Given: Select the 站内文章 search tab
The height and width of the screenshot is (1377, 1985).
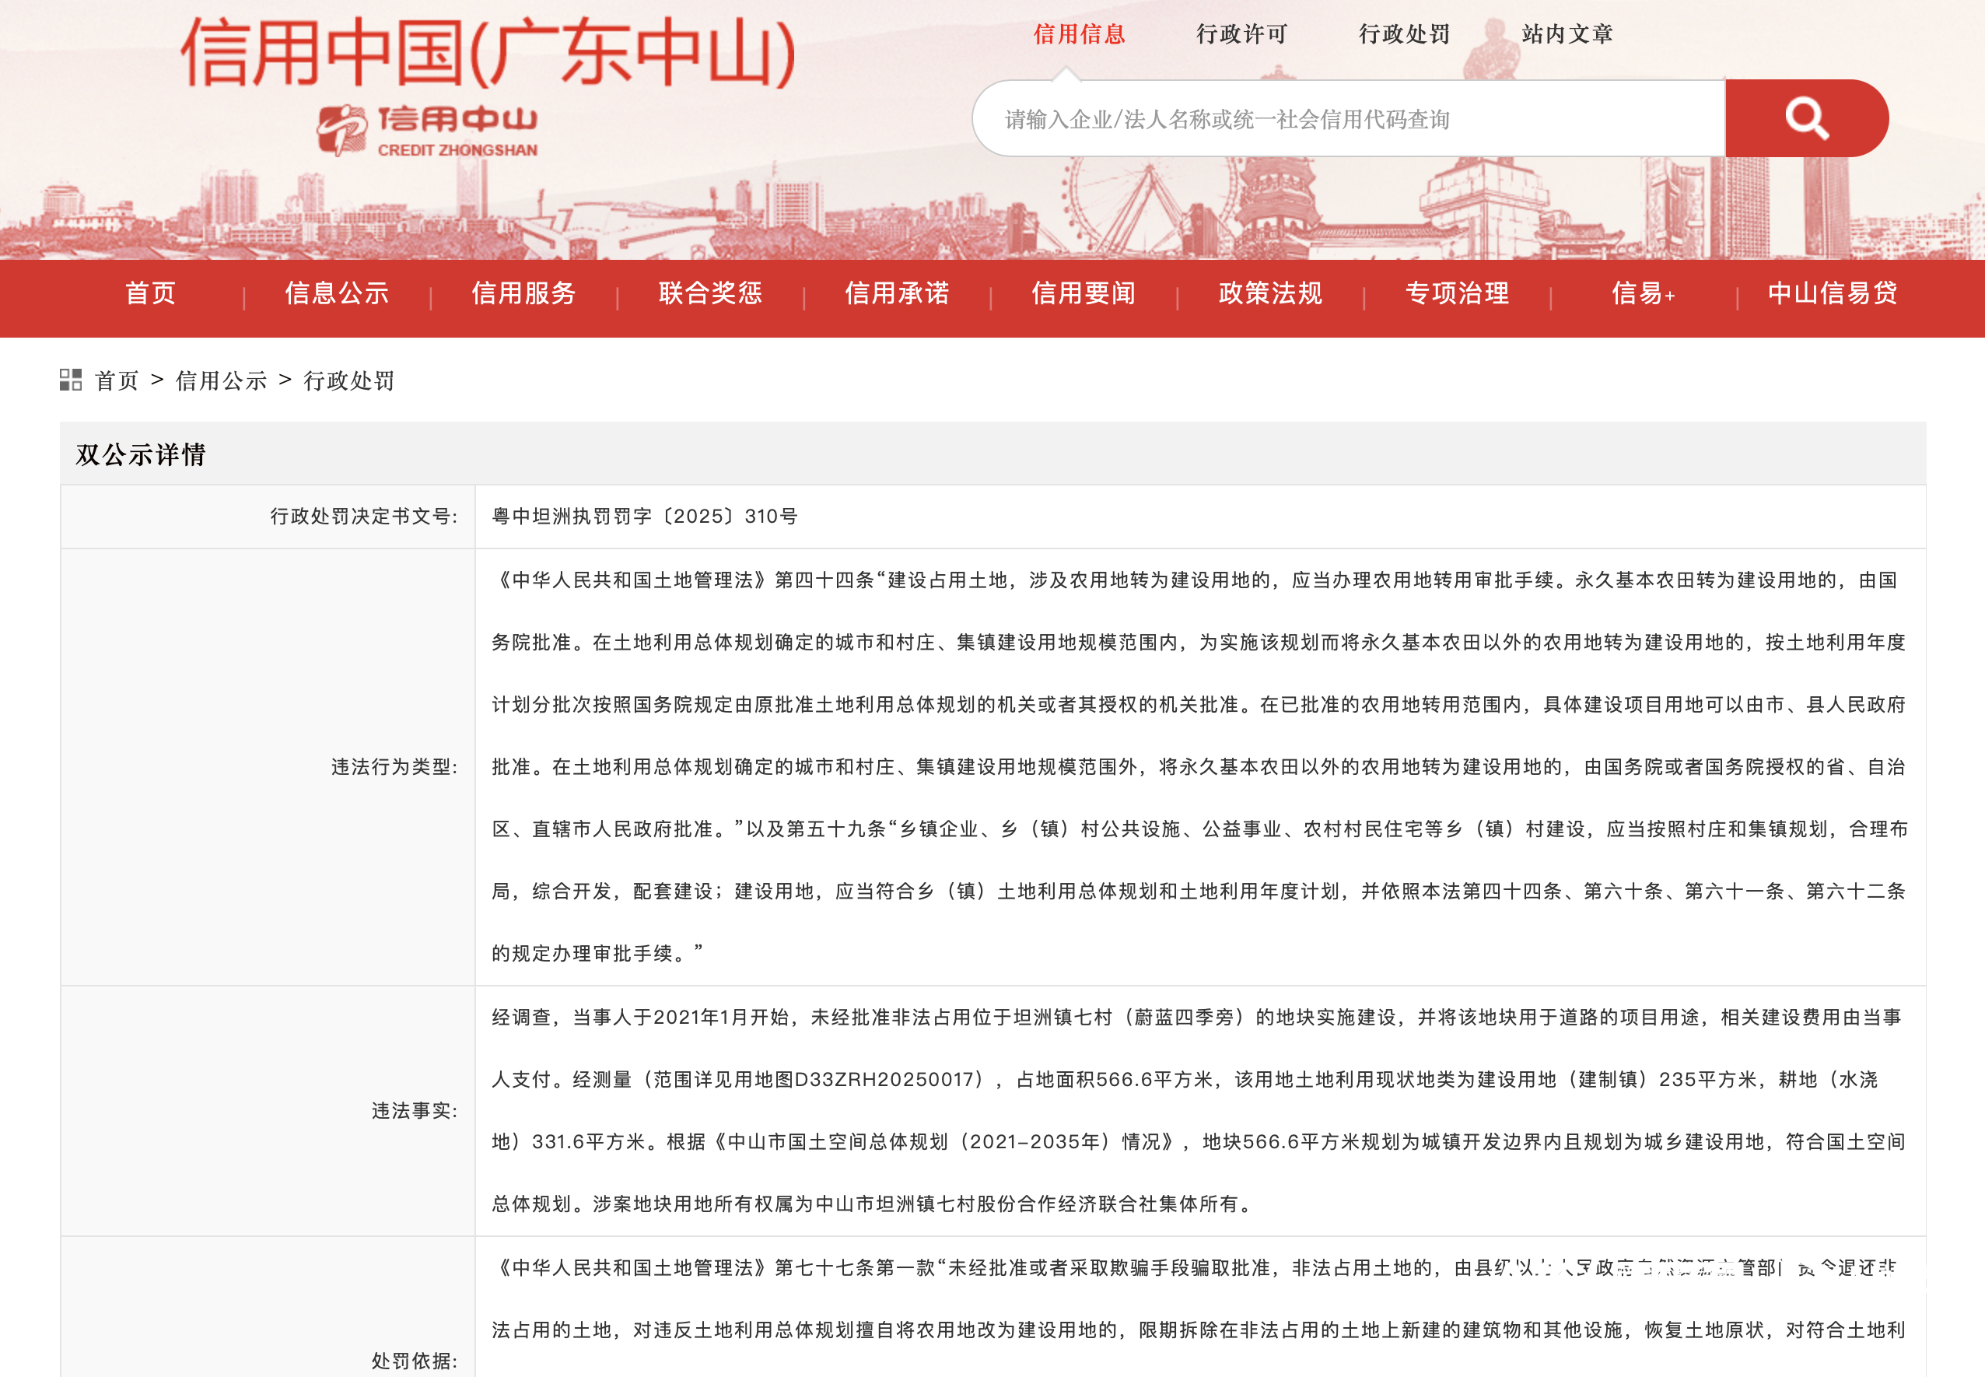Looking at the screenshot, I should click(x=1567, y=34).
